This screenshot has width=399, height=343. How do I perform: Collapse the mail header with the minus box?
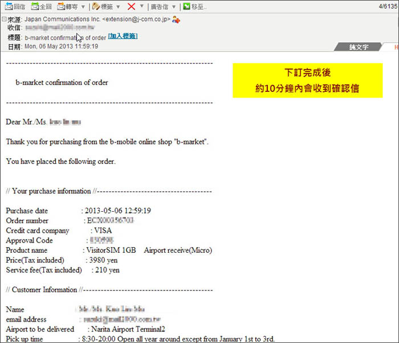(x=4, y=19)
